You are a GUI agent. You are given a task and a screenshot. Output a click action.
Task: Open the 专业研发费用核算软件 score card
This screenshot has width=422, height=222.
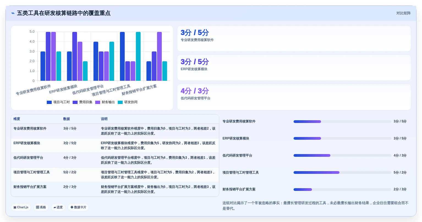[294, 39]
